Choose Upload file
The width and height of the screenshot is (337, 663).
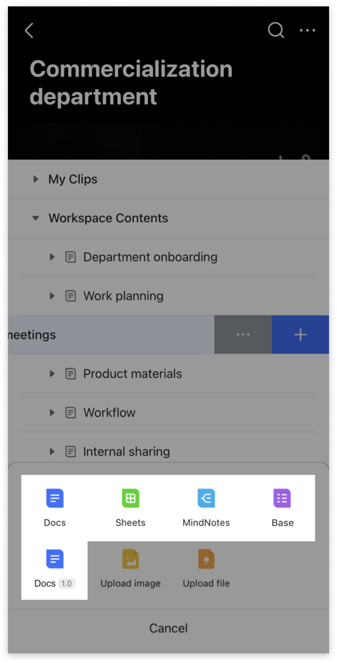[x=206, y=568]
